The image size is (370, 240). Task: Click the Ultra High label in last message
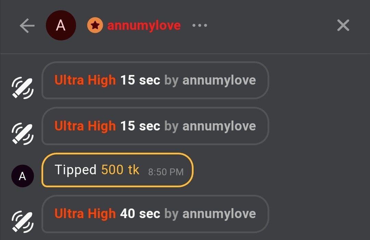tap(85, 214)
